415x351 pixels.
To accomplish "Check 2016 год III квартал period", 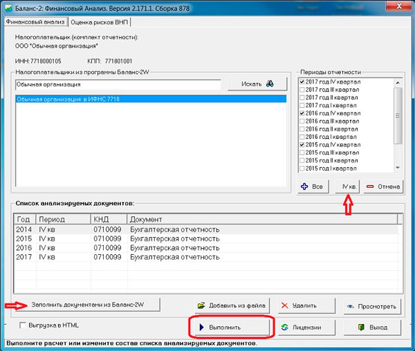I will click(302, 122).
